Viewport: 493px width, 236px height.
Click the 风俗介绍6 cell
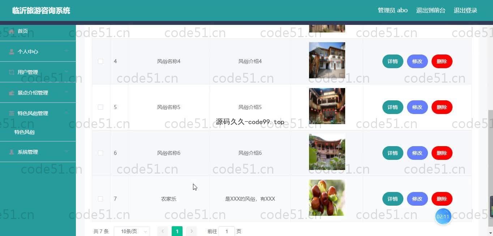coord(250,153)
